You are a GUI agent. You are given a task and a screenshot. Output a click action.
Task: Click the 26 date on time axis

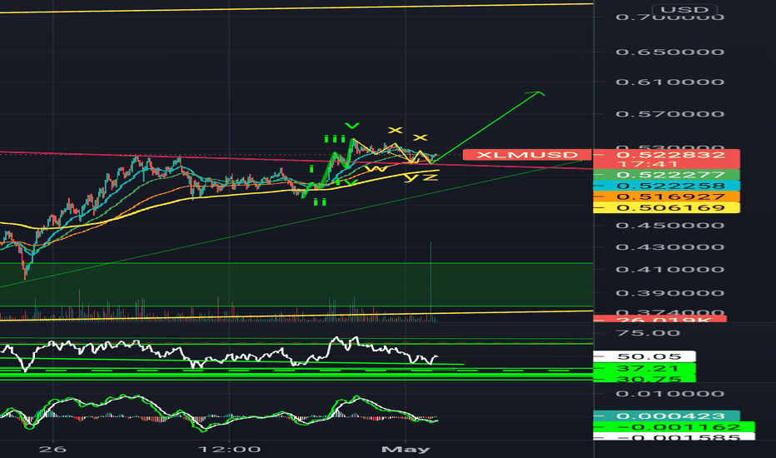tap(52, 450)
